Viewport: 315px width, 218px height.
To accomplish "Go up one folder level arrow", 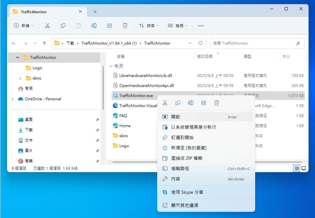I will click(x=44, y=43).
